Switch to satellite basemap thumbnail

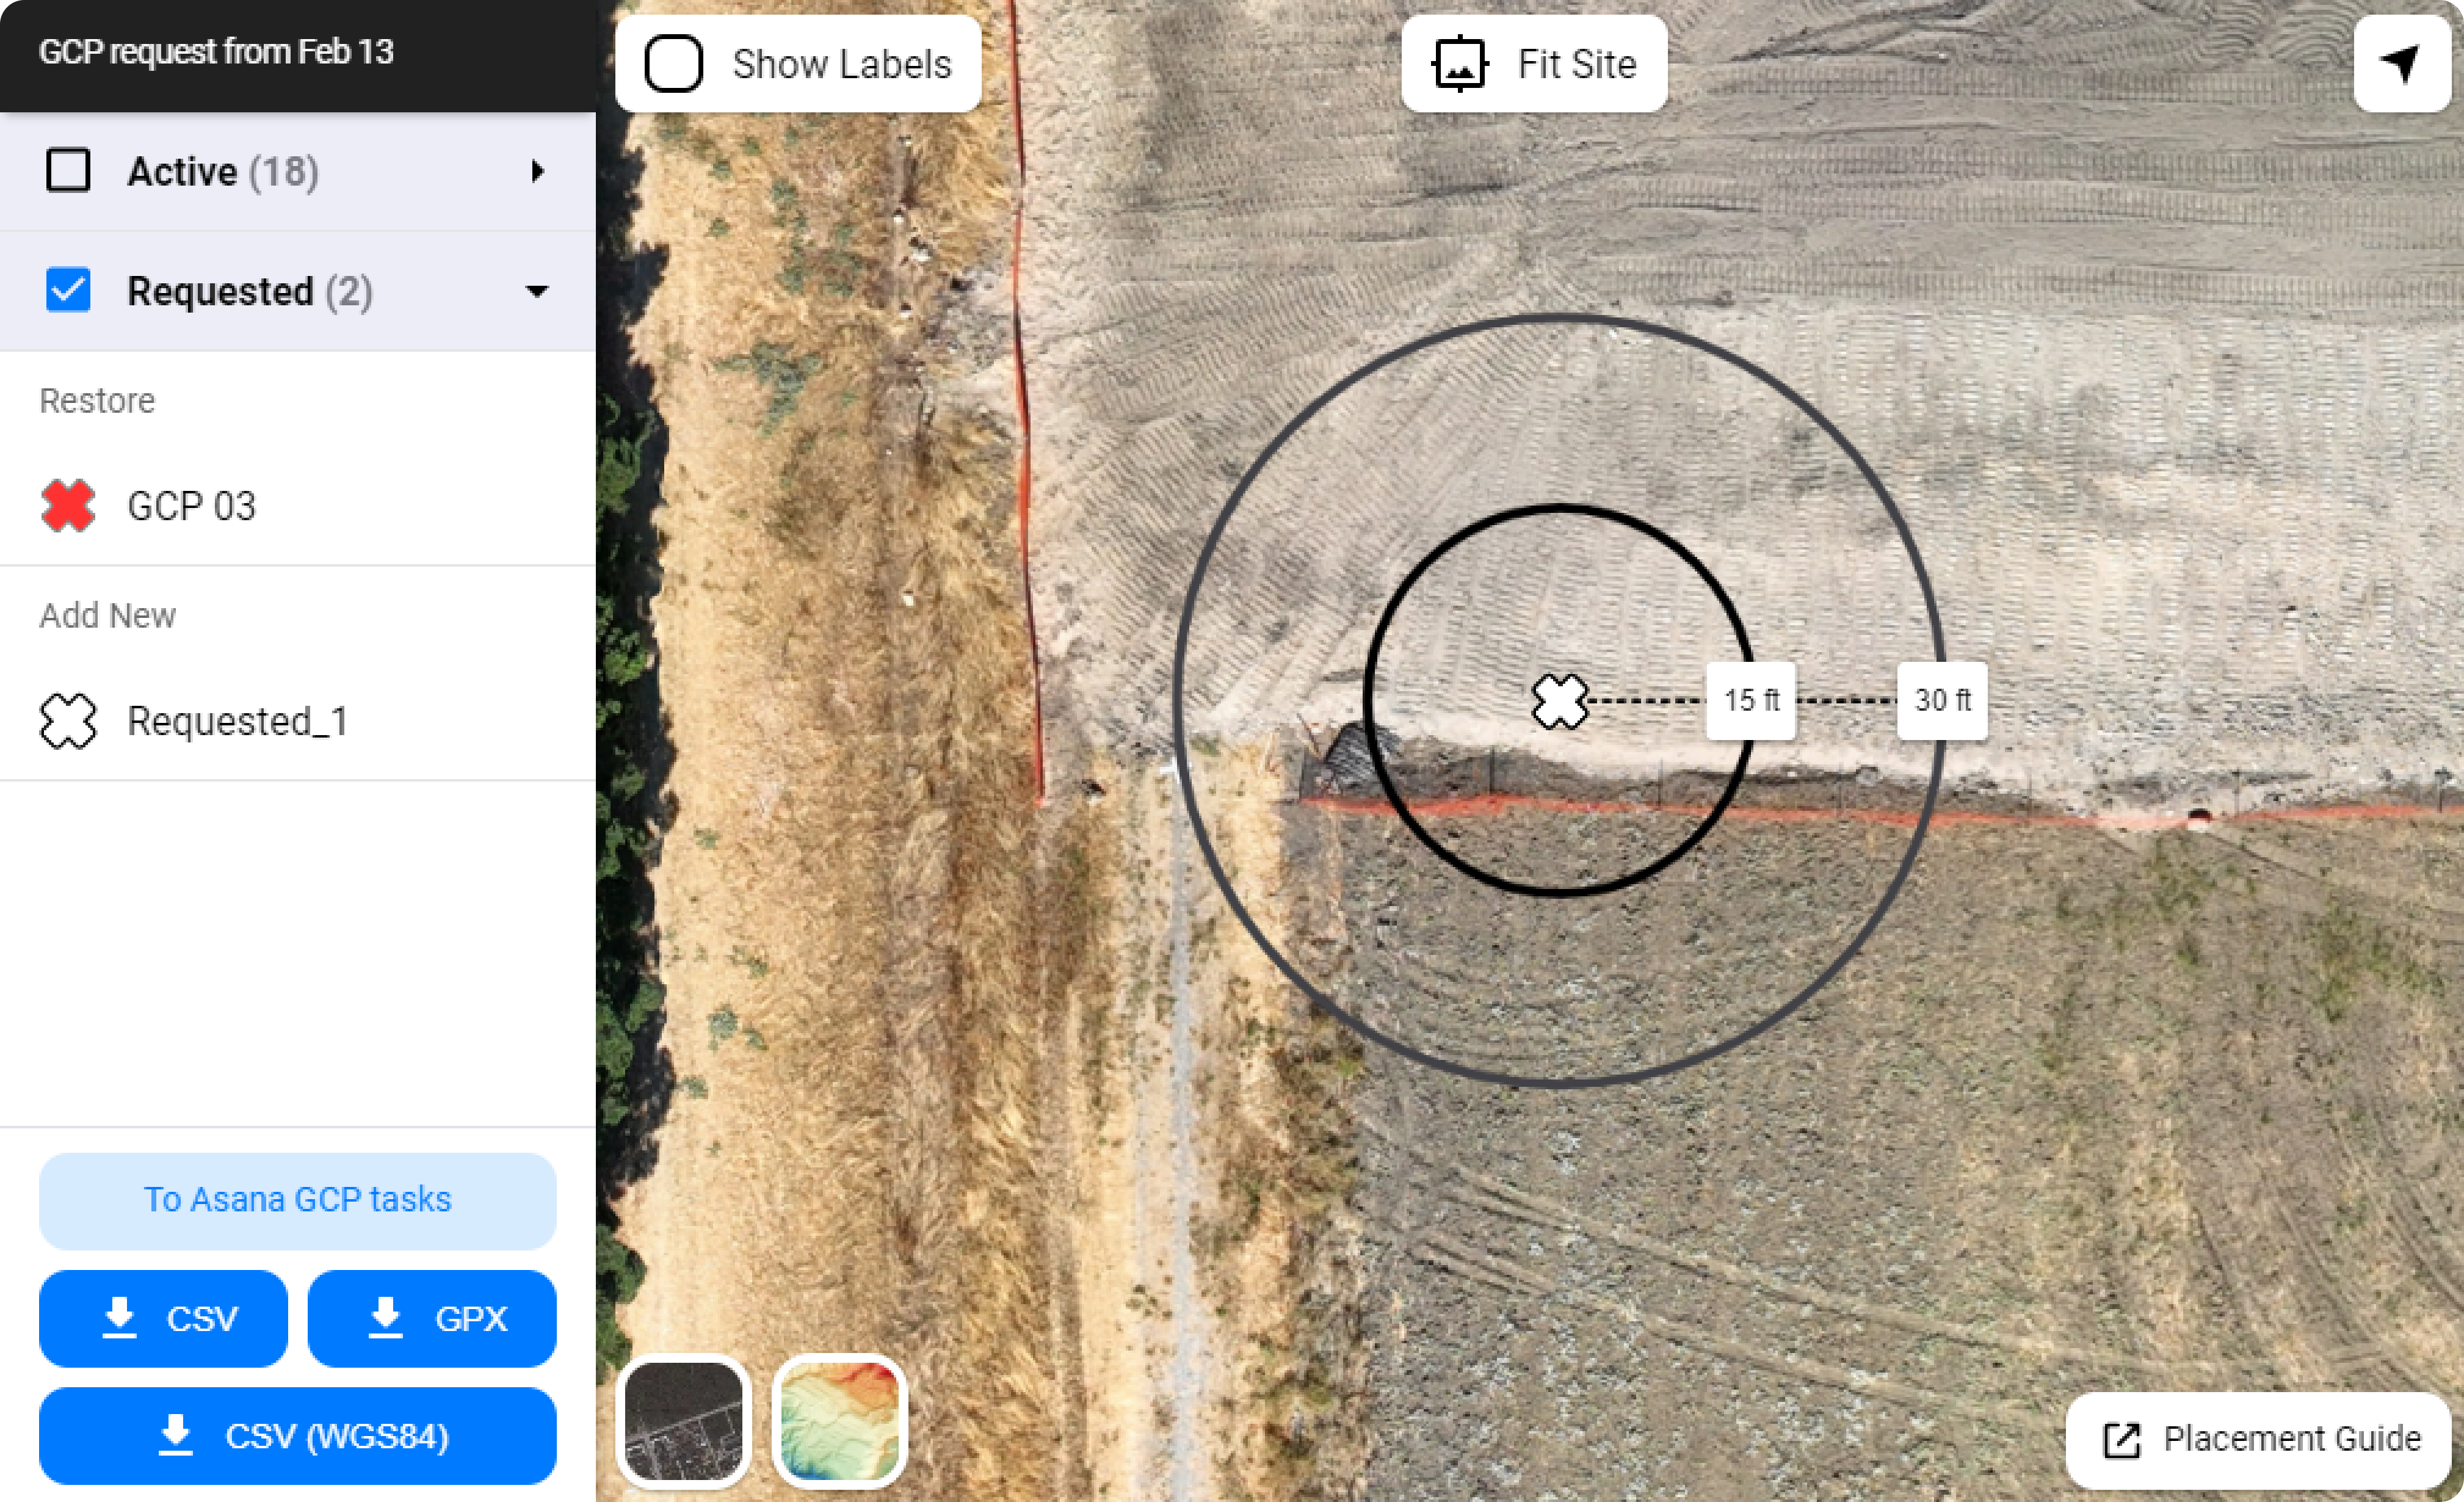pyautogui.click(x=684, y=1422)
